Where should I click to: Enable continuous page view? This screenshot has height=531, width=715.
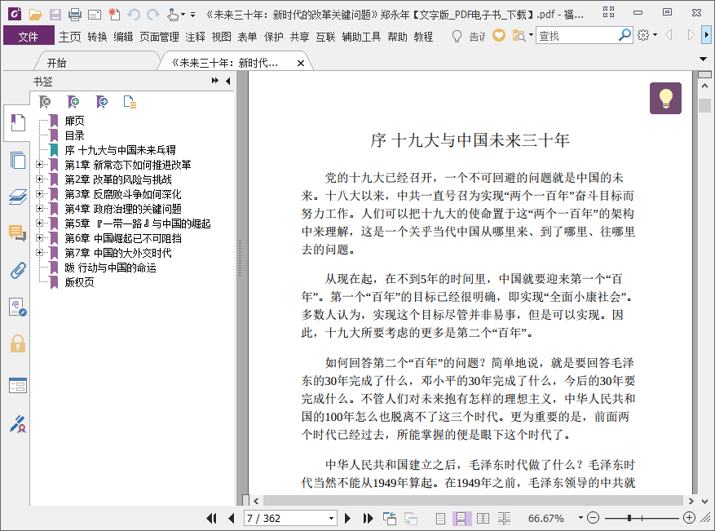[x=461, y=519]
